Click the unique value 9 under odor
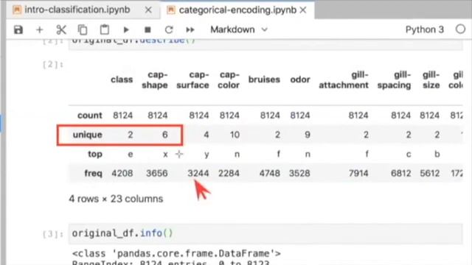The width and height of the screenshot is (472, 265). pyautogui.click(x=308, y=135)
